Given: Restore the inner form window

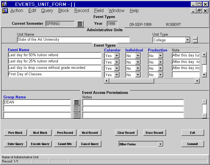Looking at the screenshot, I should pos(199,10).
